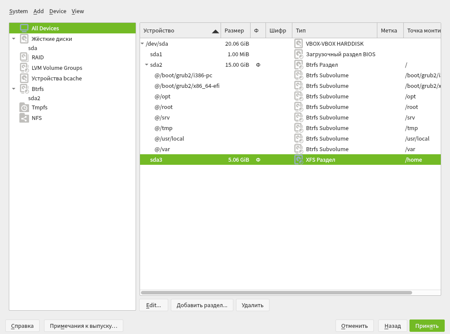Collapse the Жёсткие диски tree node
Image resolution: width=450 pixels, height=334 pixels.
coord(14,39)
